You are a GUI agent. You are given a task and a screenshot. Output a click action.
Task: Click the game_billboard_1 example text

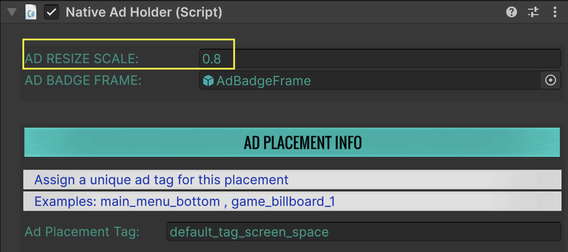click(283, 202)
